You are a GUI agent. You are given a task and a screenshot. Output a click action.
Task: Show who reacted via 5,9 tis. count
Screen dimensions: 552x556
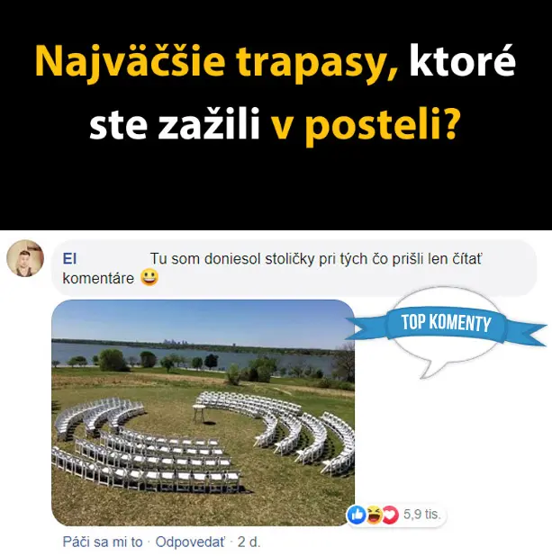pos(421,514)
